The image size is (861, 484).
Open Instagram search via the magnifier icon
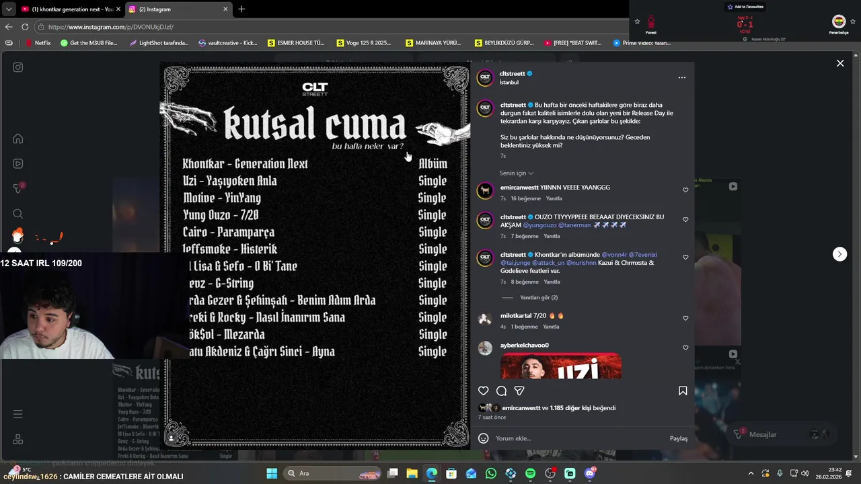(x=18, y=214)
